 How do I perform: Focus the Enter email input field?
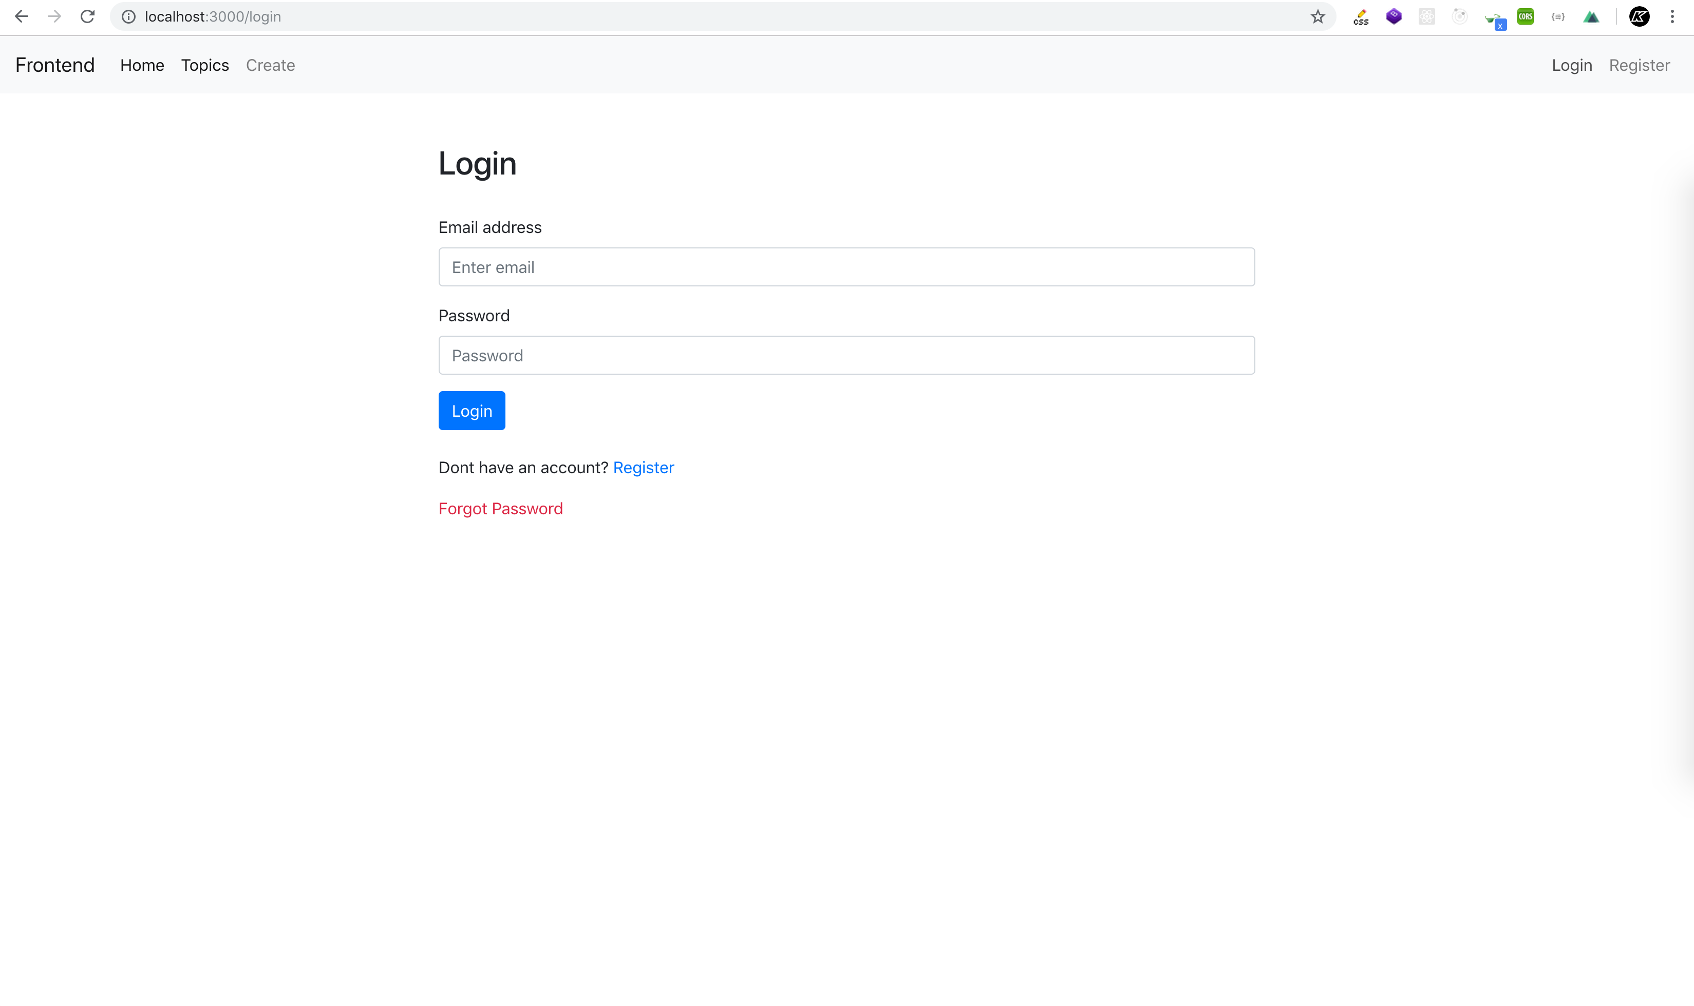click(846, 267)
